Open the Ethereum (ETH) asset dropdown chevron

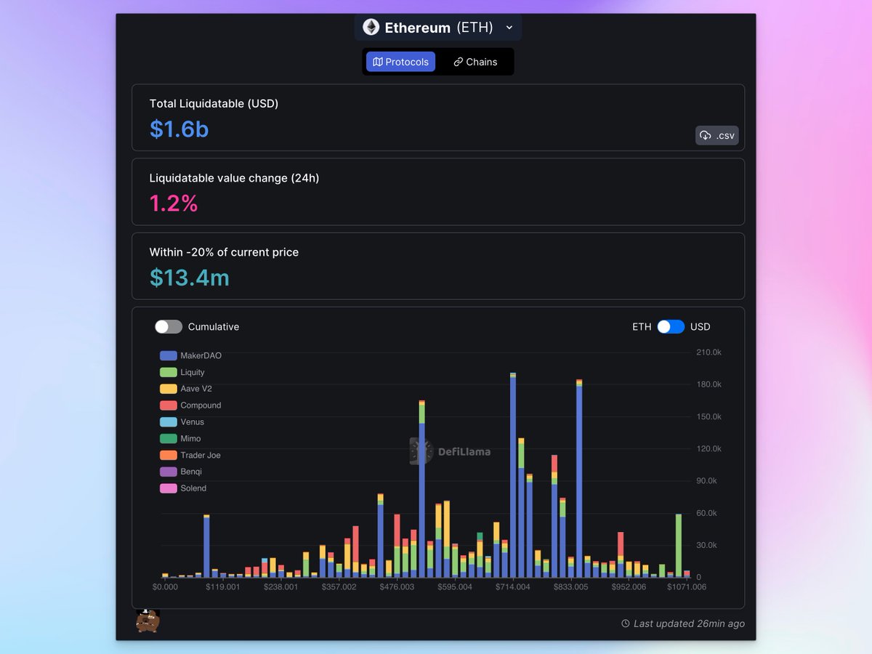(509, 28)
